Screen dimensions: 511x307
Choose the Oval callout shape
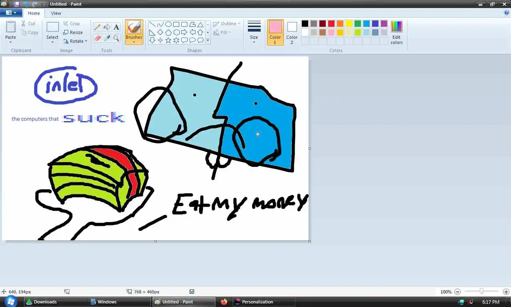click(192, 40)
